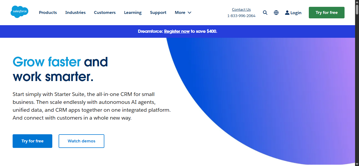Click the Watch demos button
The width and height of the screenshot is (359, 166).
coord(81,141)
